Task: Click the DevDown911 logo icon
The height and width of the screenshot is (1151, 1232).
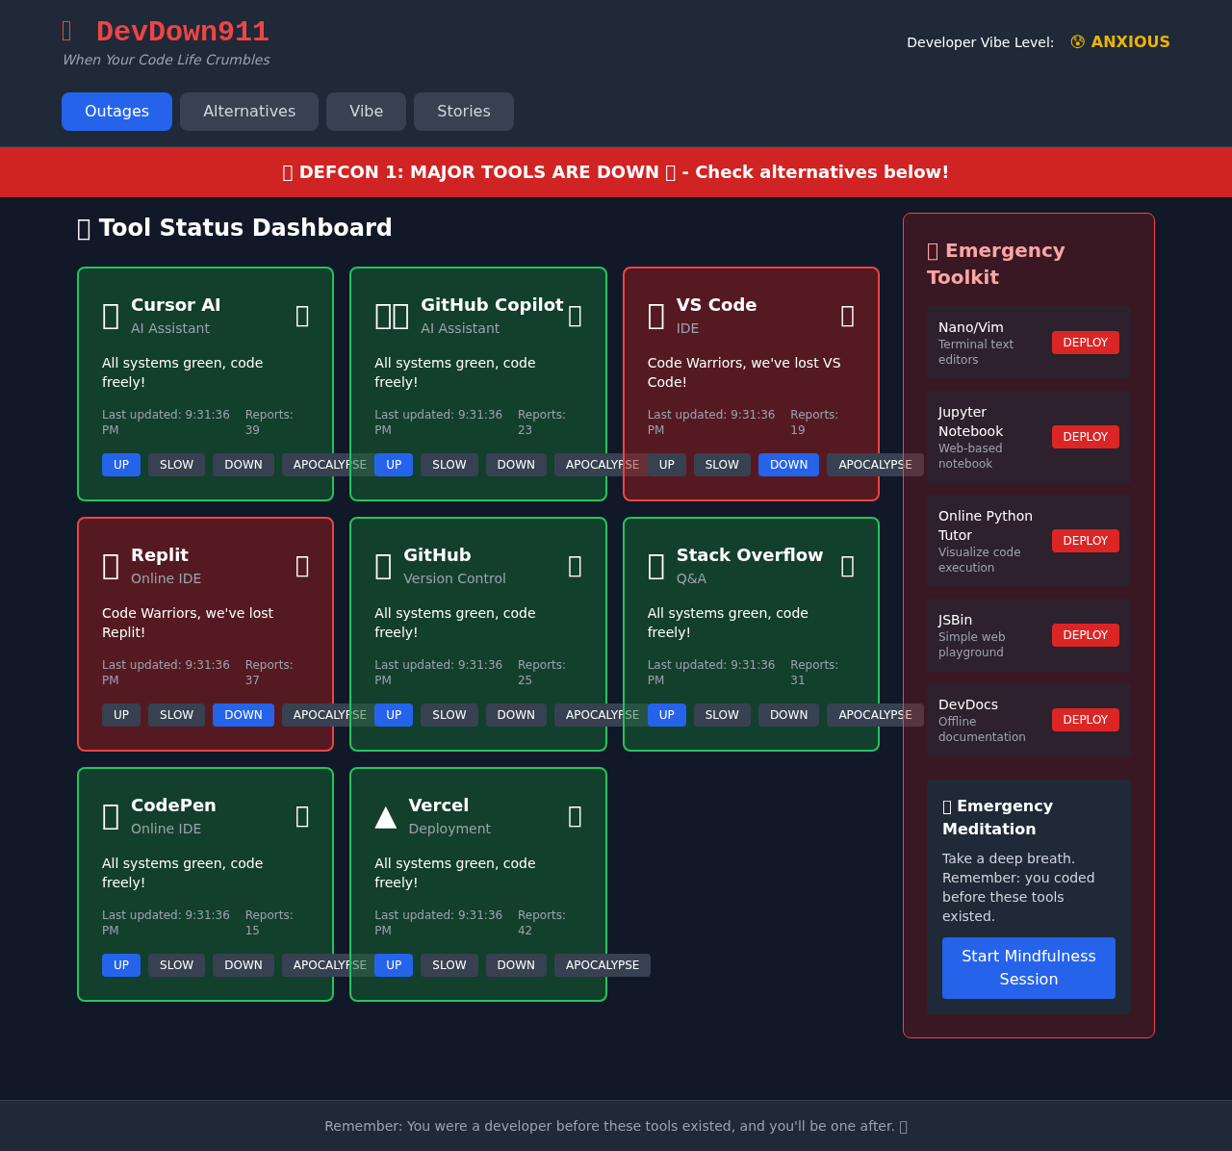Action: click(66, 32)
